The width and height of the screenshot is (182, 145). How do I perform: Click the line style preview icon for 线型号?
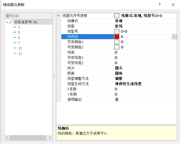117,32
